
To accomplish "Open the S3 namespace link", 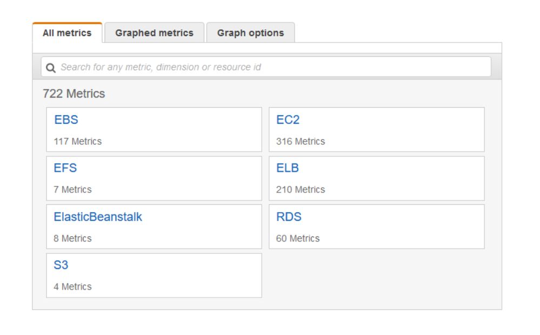I will click(61, 265).
